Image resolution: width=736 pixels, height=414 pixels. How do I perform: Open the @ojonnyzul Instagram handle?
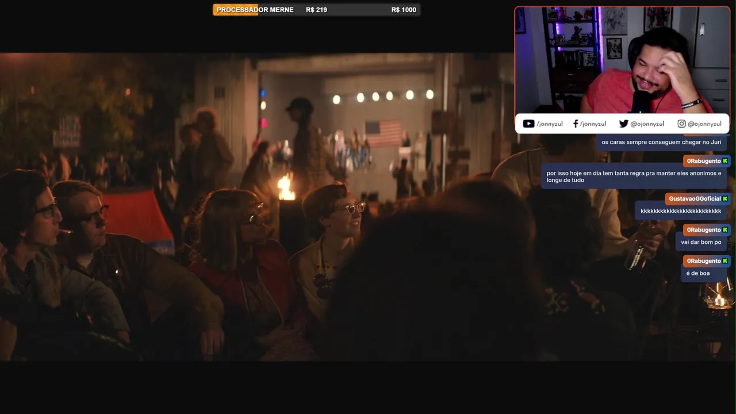(704, 124)
